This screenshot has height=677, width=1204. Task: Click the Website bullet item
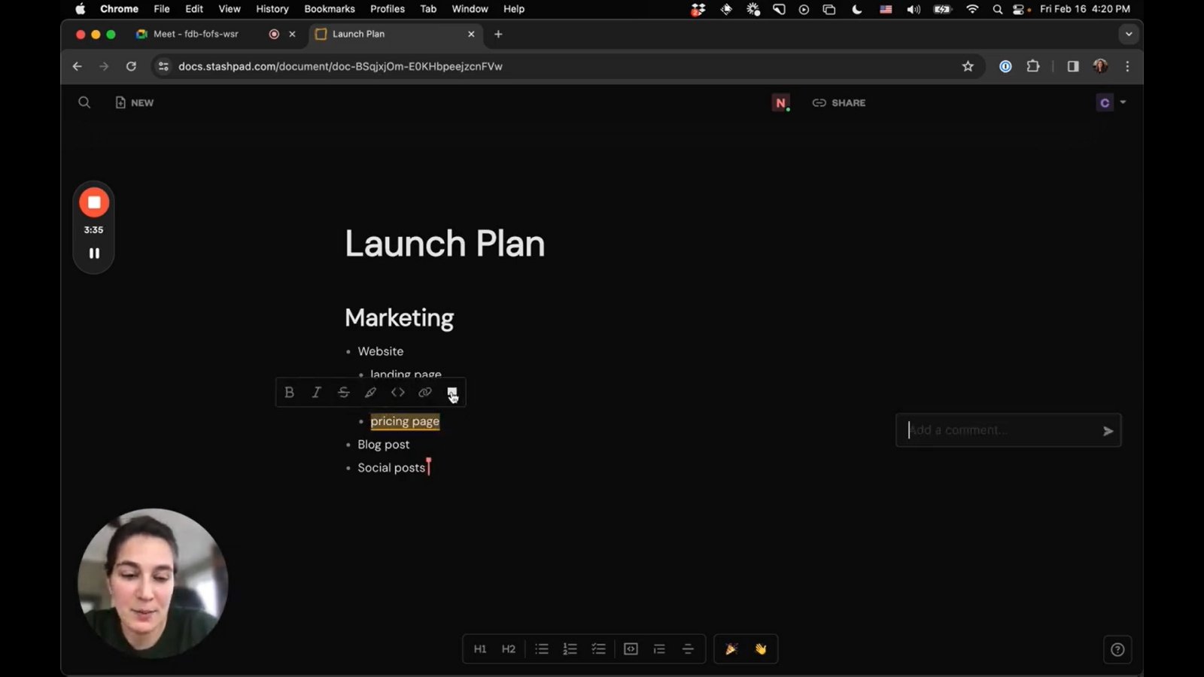point(381,351)
